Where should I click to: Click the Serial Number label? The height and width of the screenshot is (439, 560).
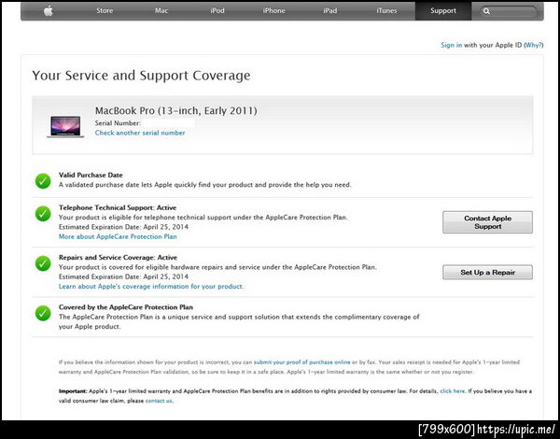pos(118,123)
